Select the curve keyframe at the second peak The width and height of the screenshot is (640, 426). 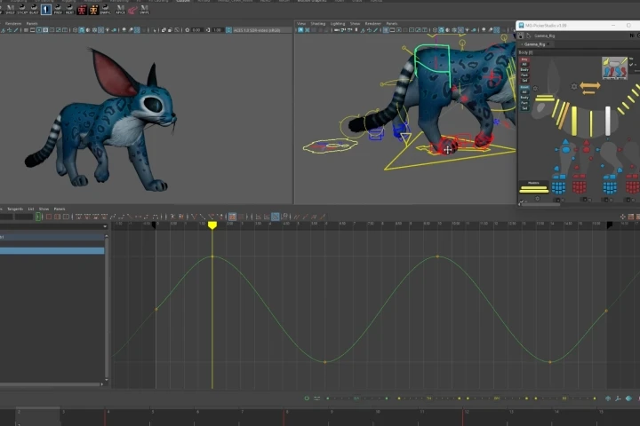pos(437,256)
